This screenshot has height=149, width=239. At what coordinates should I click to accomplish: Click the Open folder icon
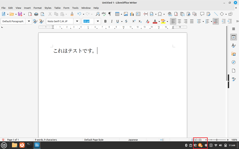(x=12, y=14)
